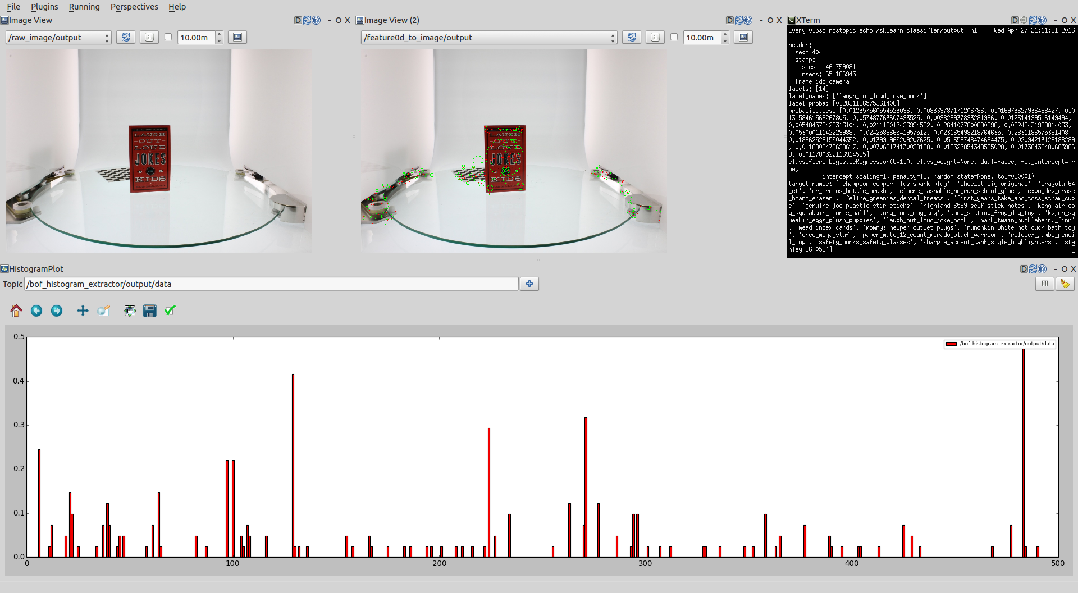This screenshot has height=593, width=1078.
Task: Edit curves and axes parameters checkmark
Action: [x=170, y=311]
